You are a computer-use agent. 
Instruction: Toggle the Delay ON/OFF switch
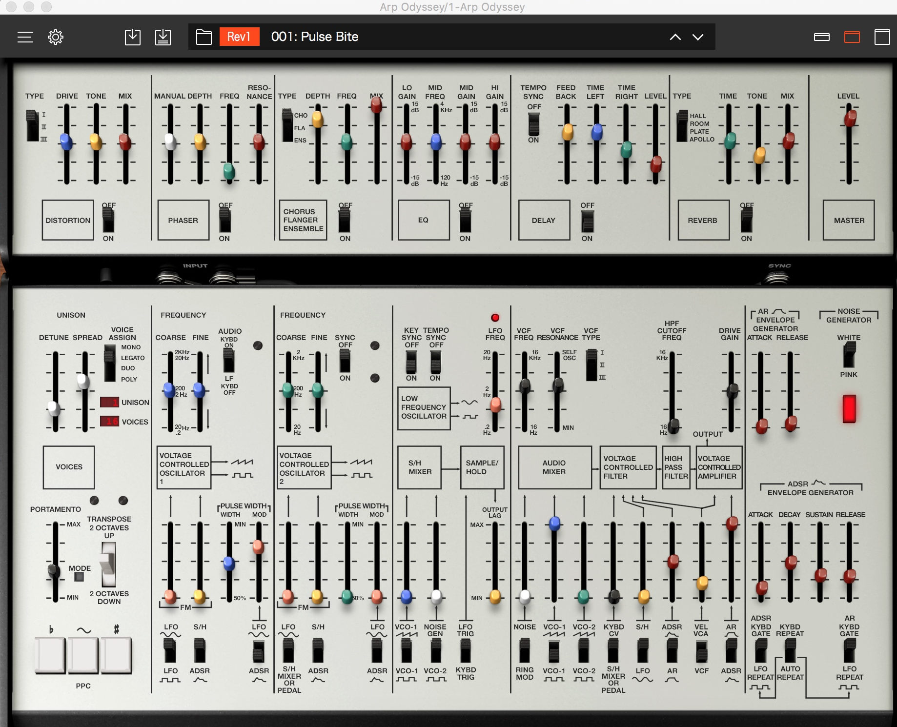click(588, 222)
